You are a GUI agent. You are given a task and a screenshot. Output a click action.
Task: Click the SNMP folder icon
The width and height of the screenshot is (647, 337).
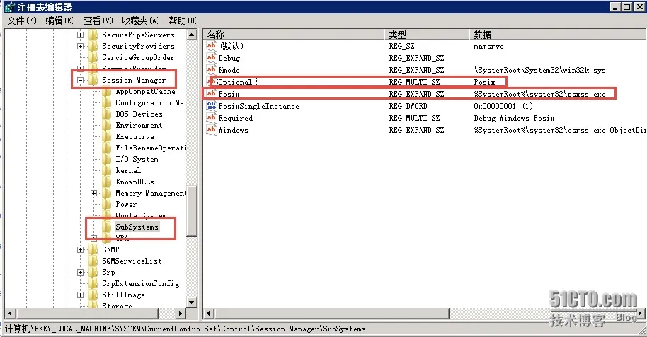click(93, 249)
